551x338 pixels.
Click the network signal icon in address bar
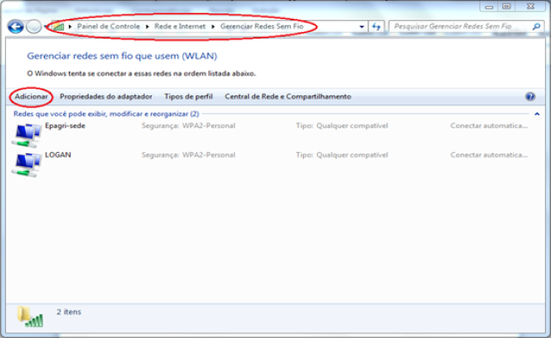(x=59, y=27)
